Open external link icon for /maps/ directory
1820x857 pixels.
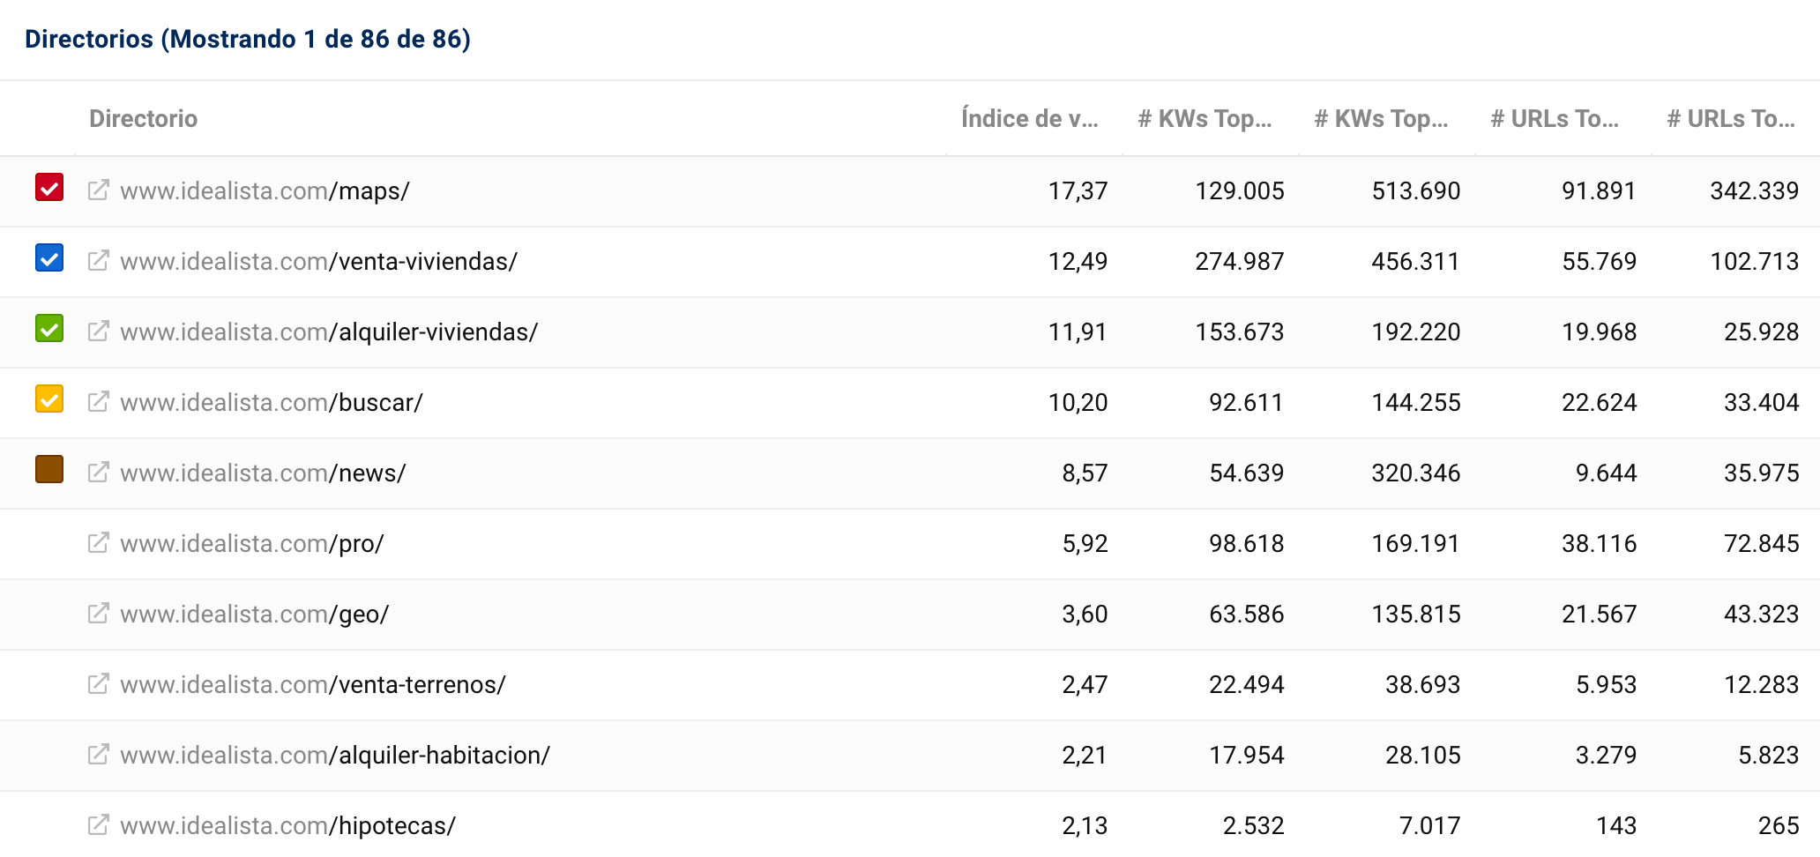(x=98, y=190)
